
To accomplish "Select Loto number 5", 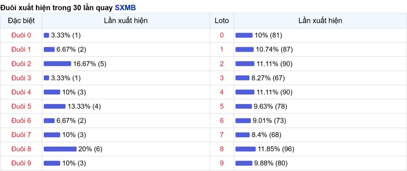I will pos(222,106).
